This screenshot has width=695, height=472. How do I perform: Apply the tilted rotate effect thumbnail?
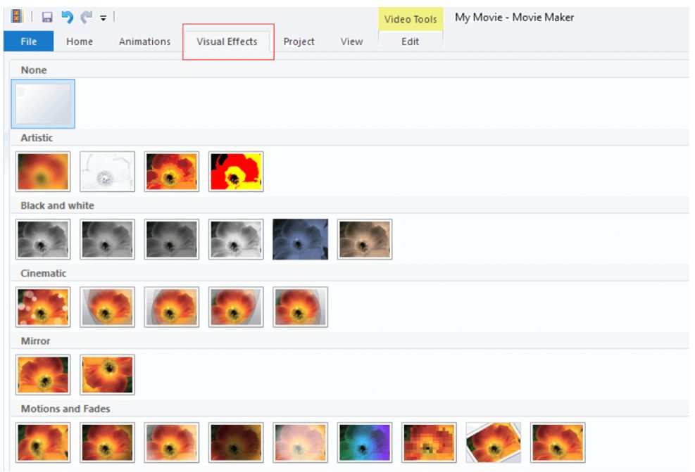coord(494,442)
